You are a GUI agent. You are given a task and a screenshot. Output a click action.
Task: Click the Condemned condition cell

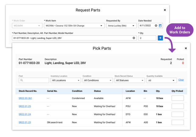(x=79, y=98)
